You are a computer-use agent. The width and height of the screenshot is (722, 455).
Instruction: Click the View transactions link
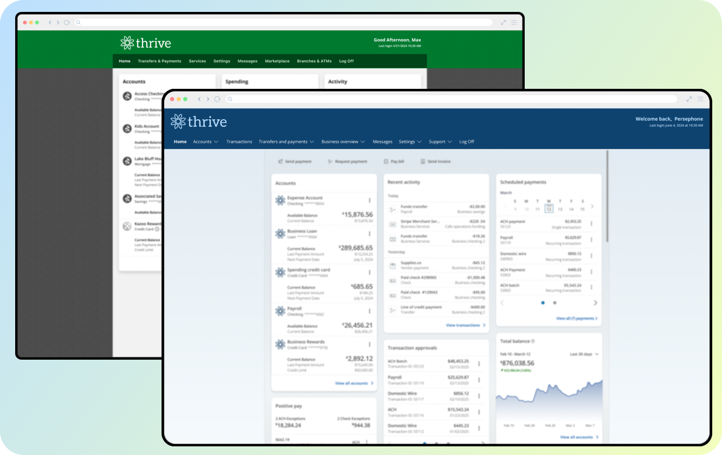pos(466,325)
